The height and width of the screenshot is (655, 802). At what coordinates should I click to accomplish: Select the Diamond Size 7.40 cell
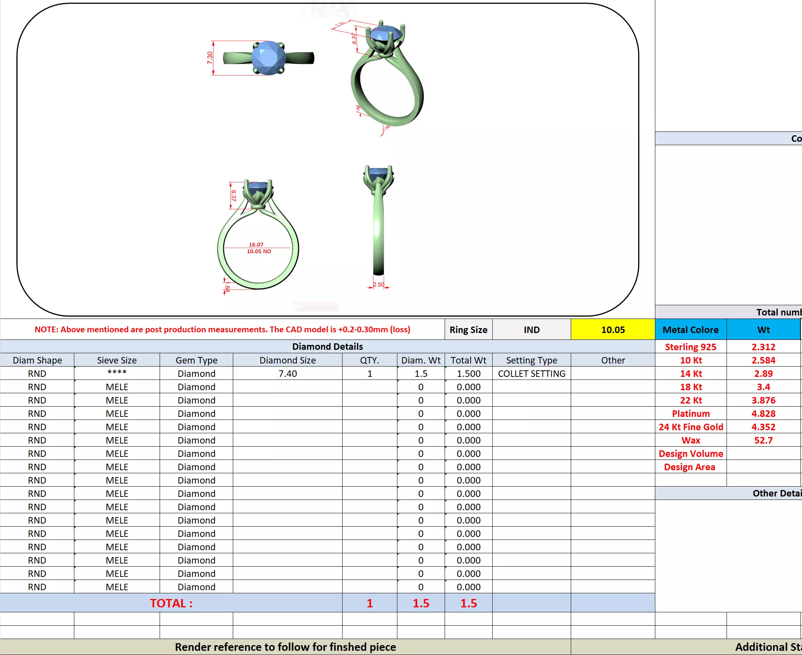tap(287, 373)
